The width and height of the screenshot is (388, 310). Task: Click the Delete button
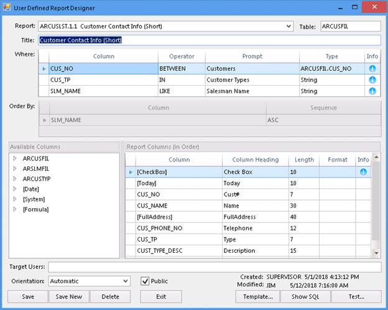[110, 297]
